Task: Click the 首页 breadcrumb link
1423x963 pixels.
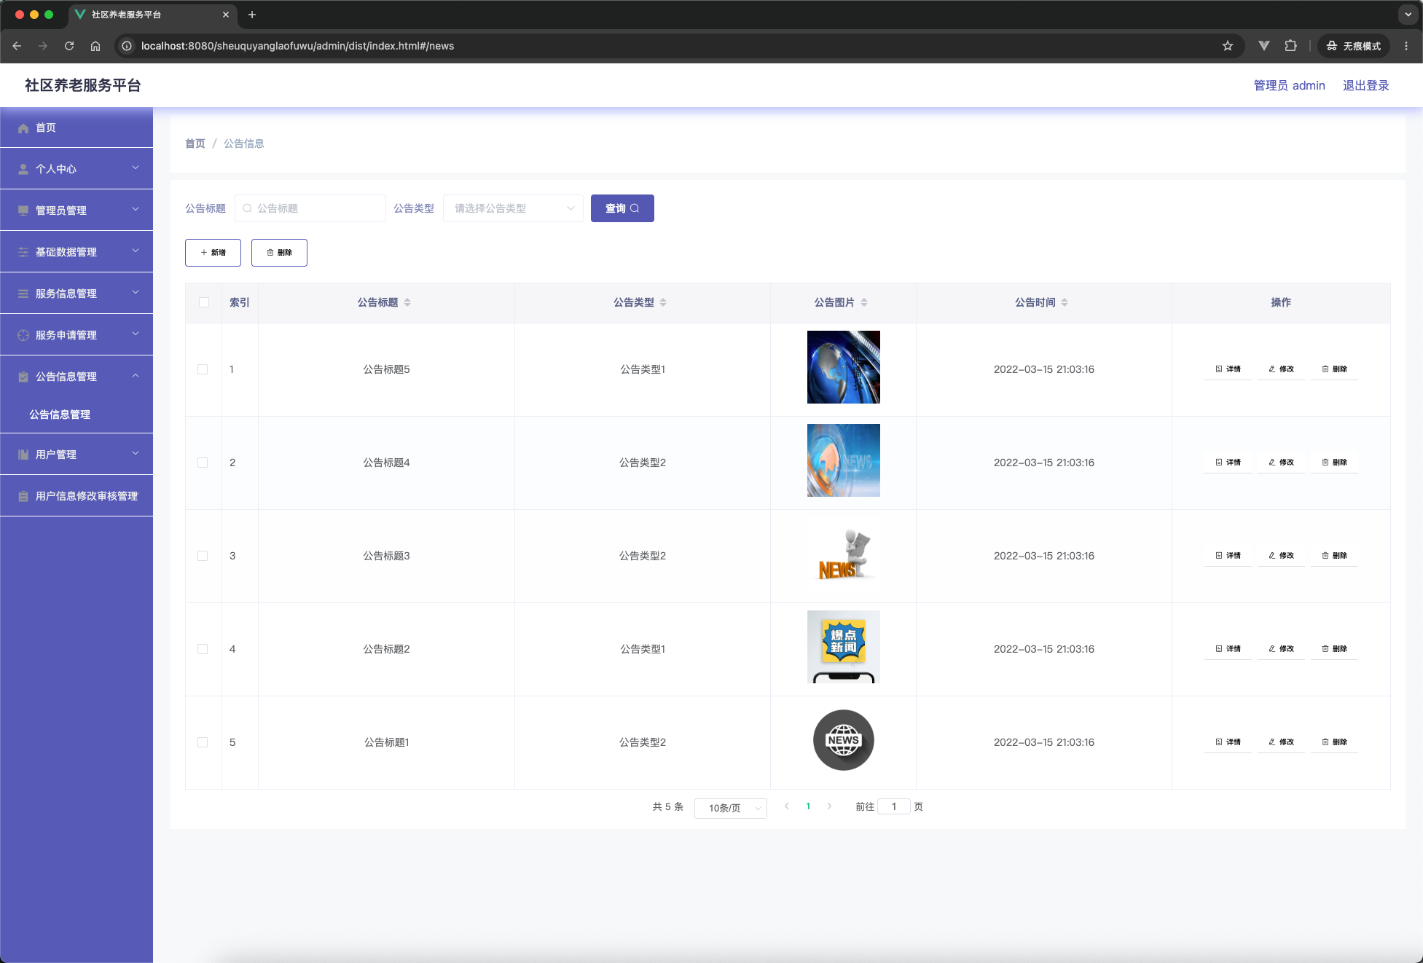Action: tap(195, 144)
